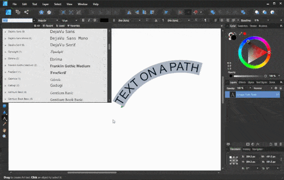Click the lock layer icon
Screen dimensions: 284x180
pos(281,88)
